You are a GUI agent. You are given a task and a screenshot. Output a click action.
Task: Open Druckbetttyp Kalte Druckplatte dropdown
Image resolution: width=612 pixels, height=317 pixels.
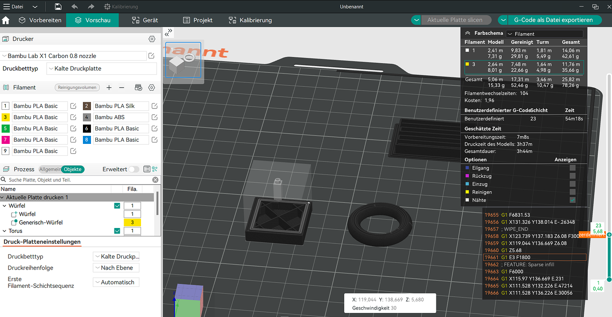[102, 69]
